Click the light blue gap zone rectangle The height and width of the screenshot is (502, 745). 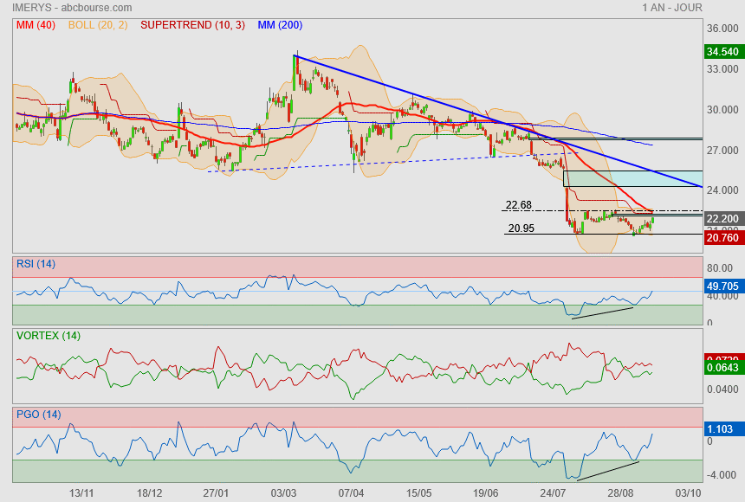(632, 178)
